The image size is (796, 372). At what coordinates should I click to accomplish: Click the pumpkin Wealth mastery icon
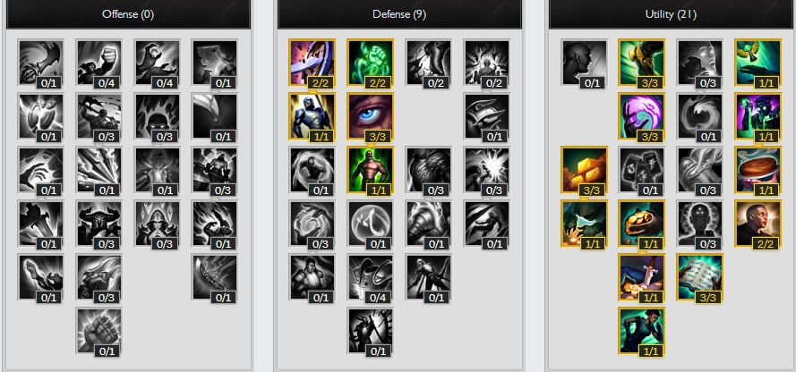[x=642, y=224]
